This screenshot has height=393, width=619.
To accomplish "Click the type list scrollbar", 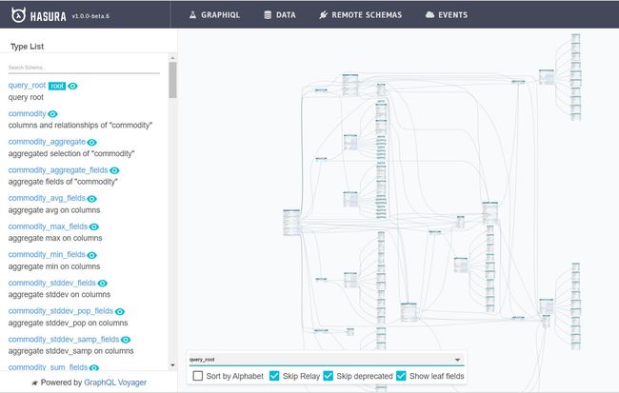I will [x=172, y=81].
